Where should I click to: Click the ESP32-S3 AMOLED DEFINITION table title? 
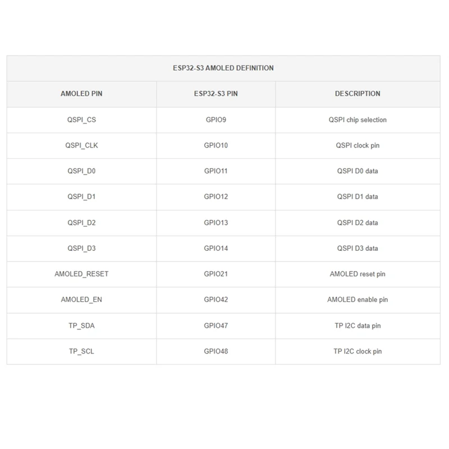(x=223, y=68)
